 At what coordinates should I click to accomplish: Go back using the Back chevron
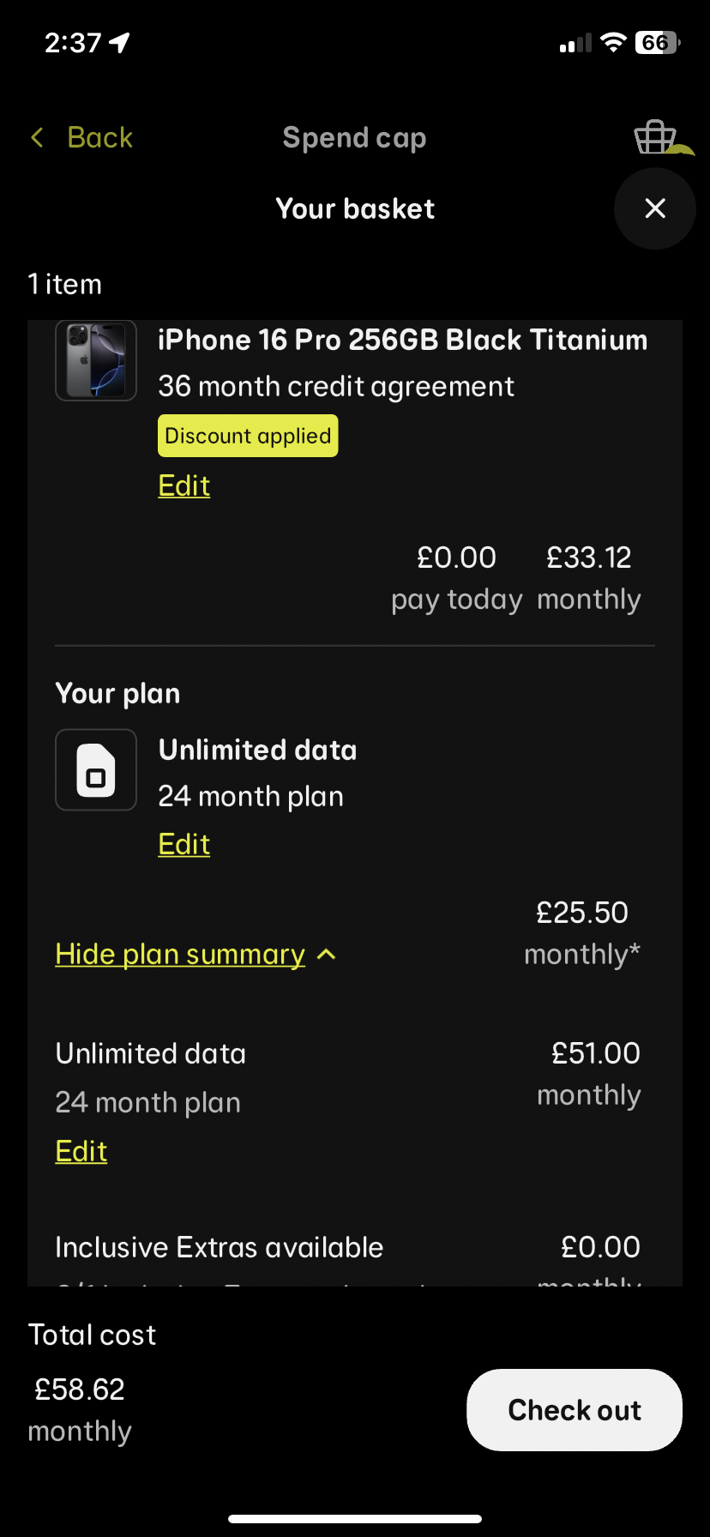tap(38, 137)
